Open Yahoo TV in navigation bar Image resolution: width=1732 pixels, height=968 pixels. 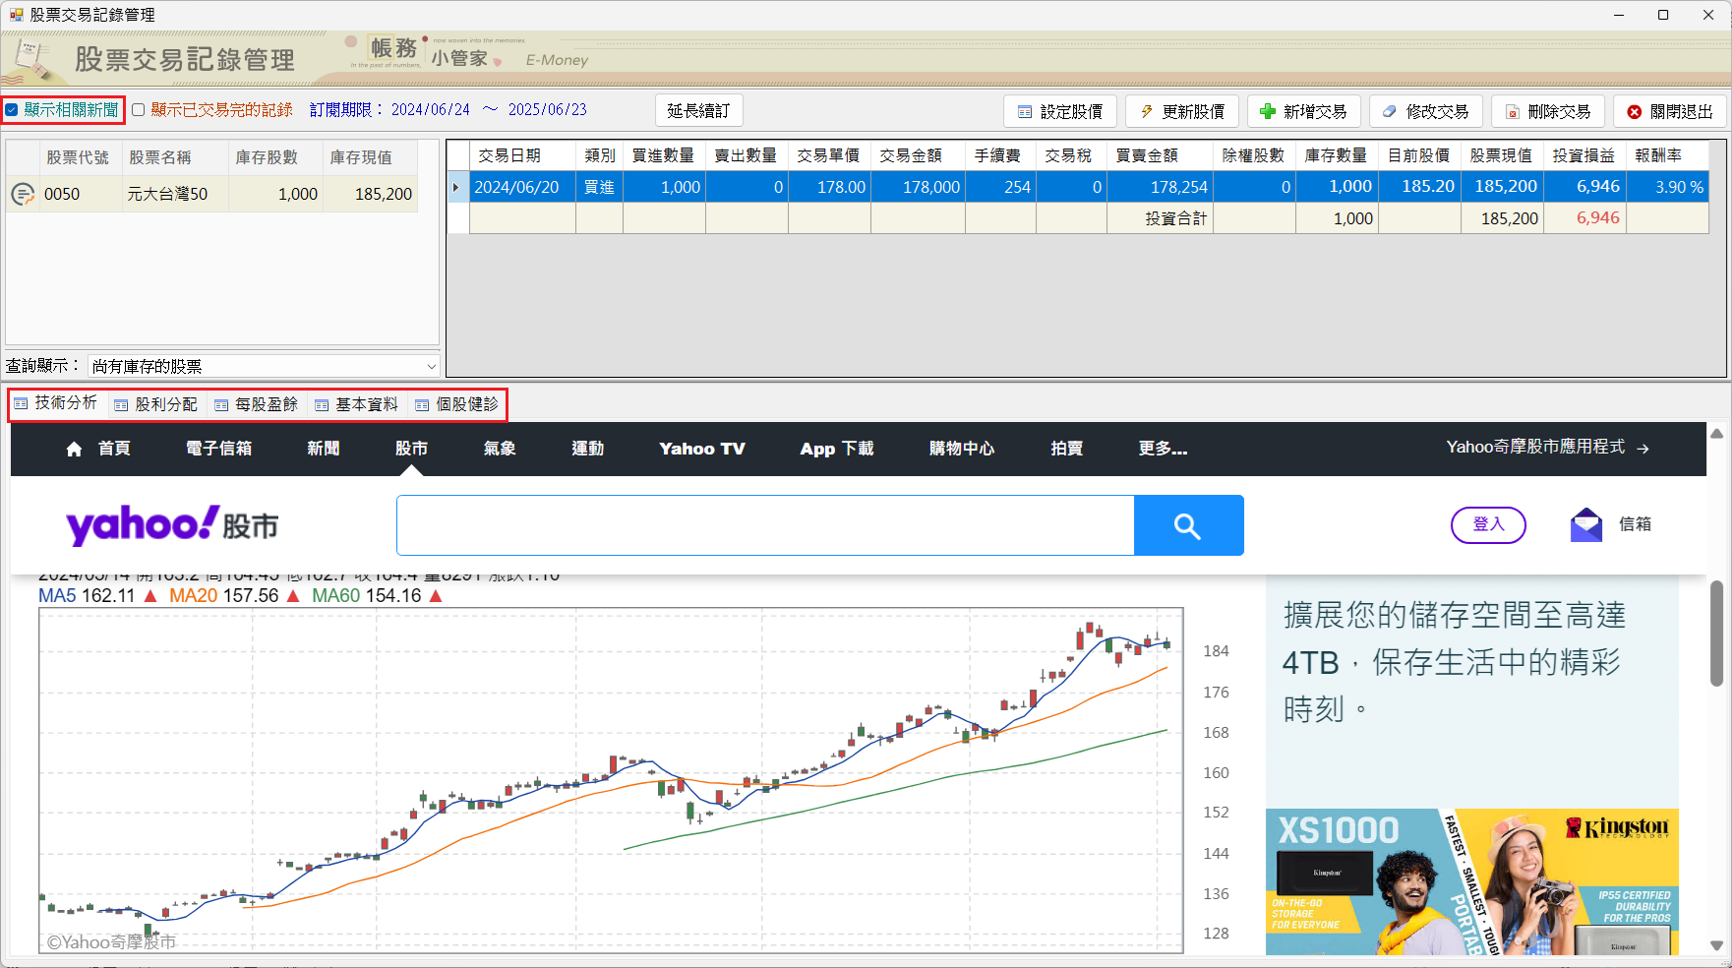(x=702, y=449)
